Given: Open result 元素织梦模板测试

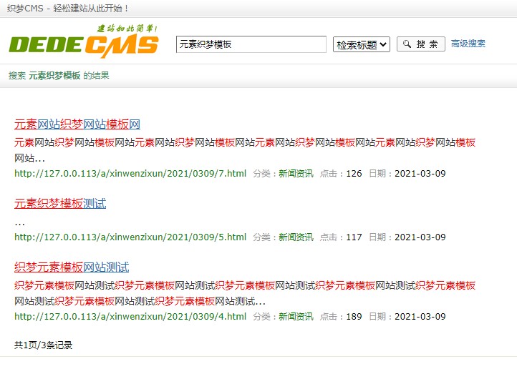Looking at the screenshot, I should [x=60, y=203].
